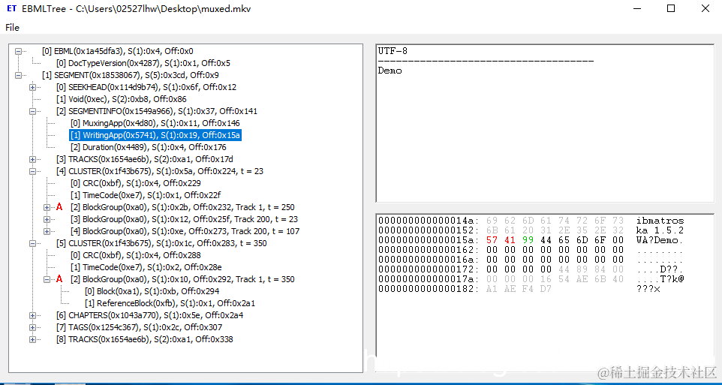722x385 pixels.
Task: Click the 'WA?Demo.' ASCII text in hex pane
Action: click(660, 240)
